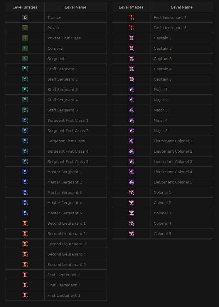Click the left table's Level Name header
Viewport: 219px width, 307px height.
(75, 7)
